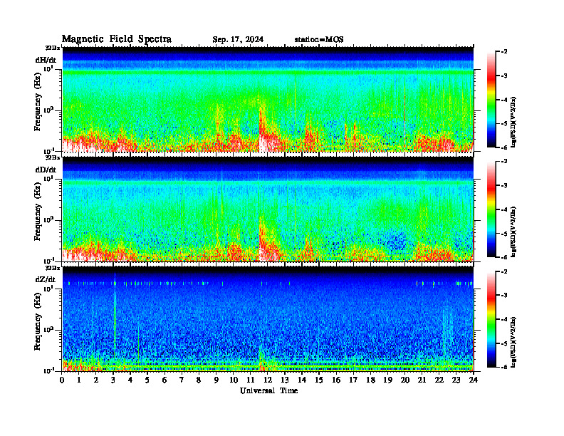Click the "17" hour tick label
This screenshot has height=436, width=564.
click(x=353, y=380)
